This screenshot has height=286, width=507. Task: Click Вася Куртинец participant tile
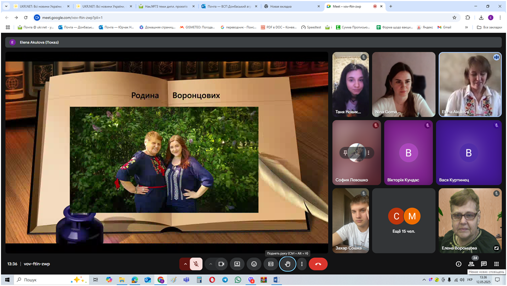[469, 152]
